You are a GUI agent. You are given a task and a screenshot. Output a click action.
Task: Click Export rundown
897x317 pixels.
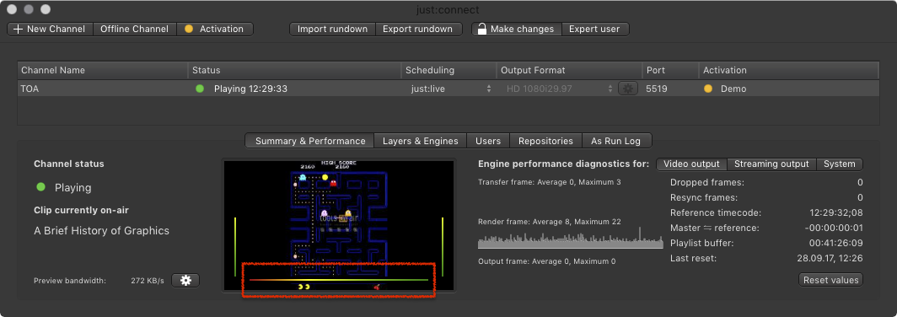point(418,30)
